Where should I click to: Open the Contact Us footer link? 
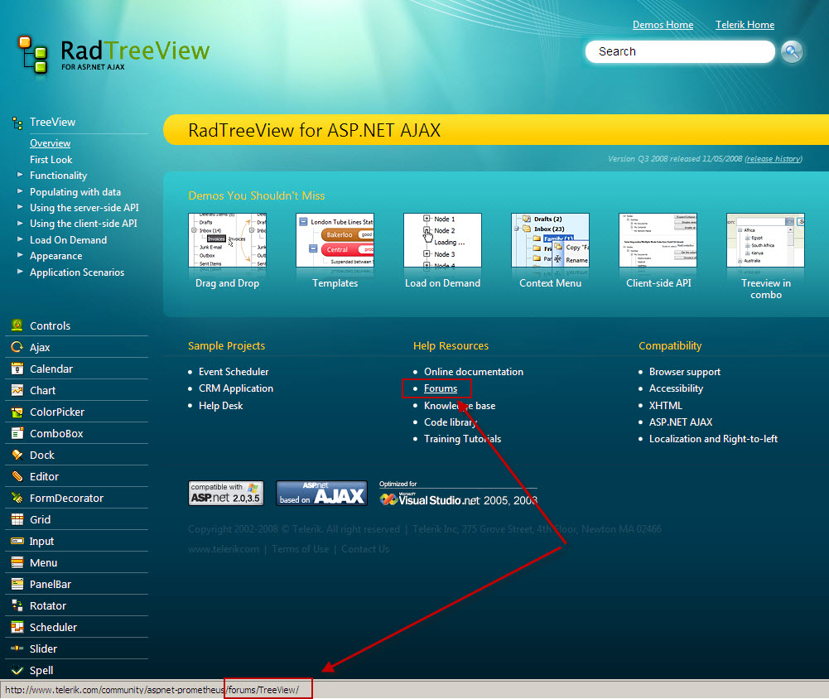[x=365, y=549]
